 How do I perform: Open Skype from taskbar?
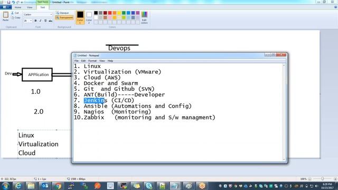pos(149,186)
